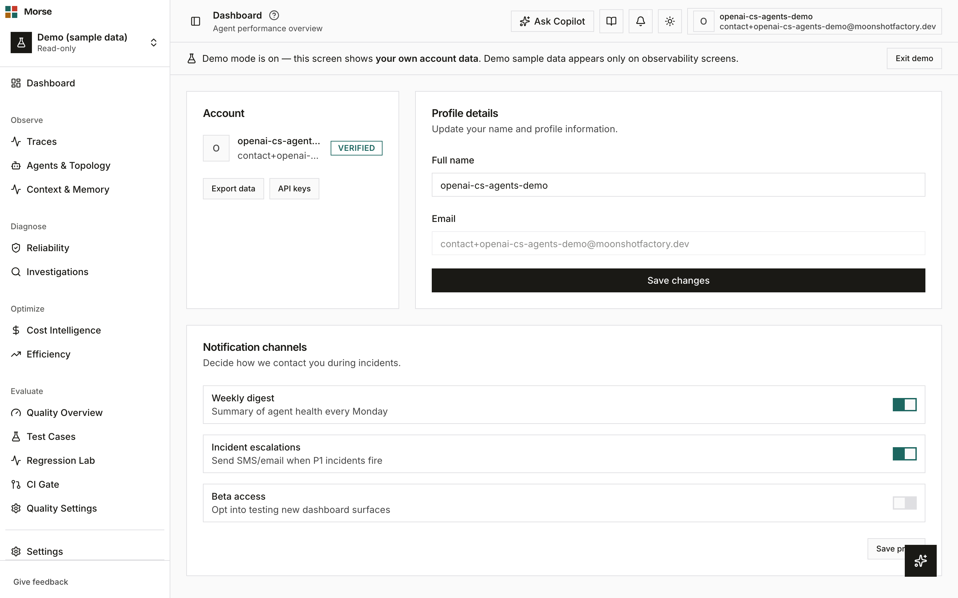Open Context & Memory

(x=85, y=189)
